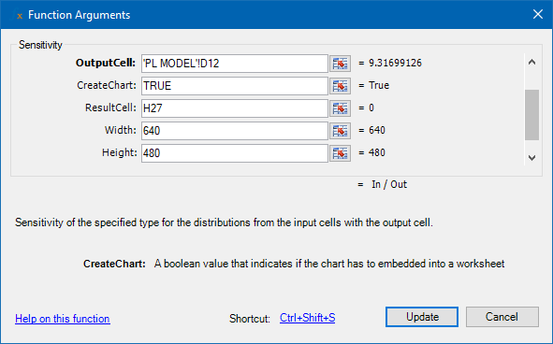Click the CreateChart result value True

[x=379, y=85]
